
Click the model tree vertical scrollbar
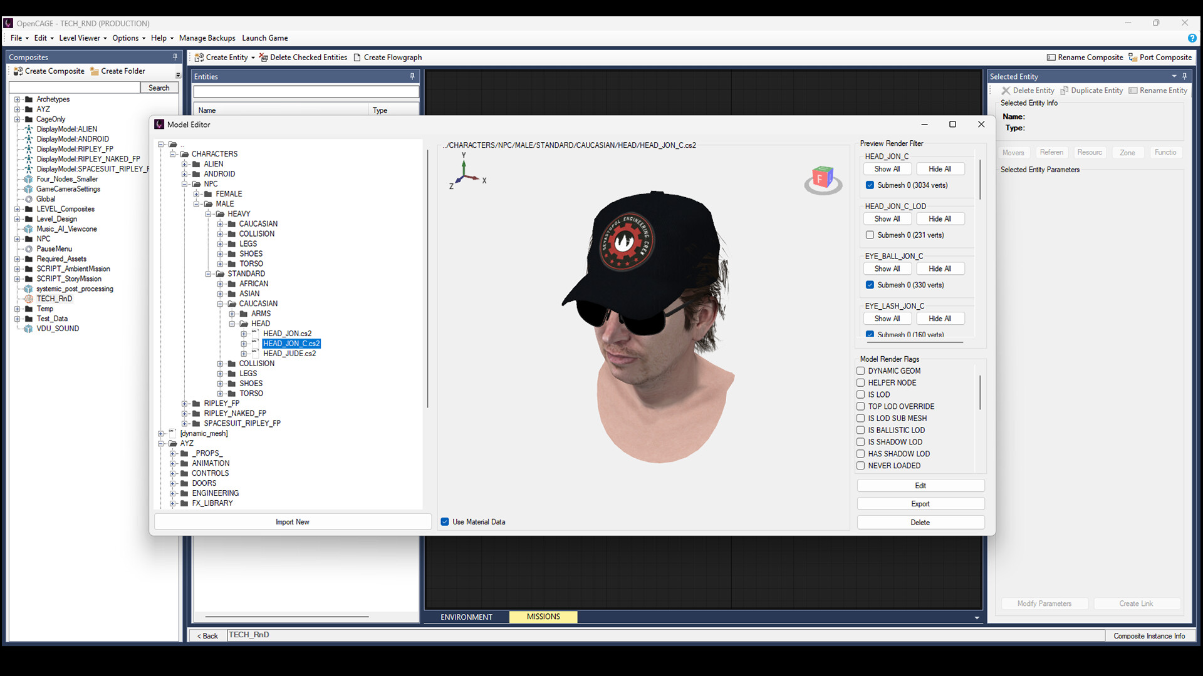tap(427, 279)
